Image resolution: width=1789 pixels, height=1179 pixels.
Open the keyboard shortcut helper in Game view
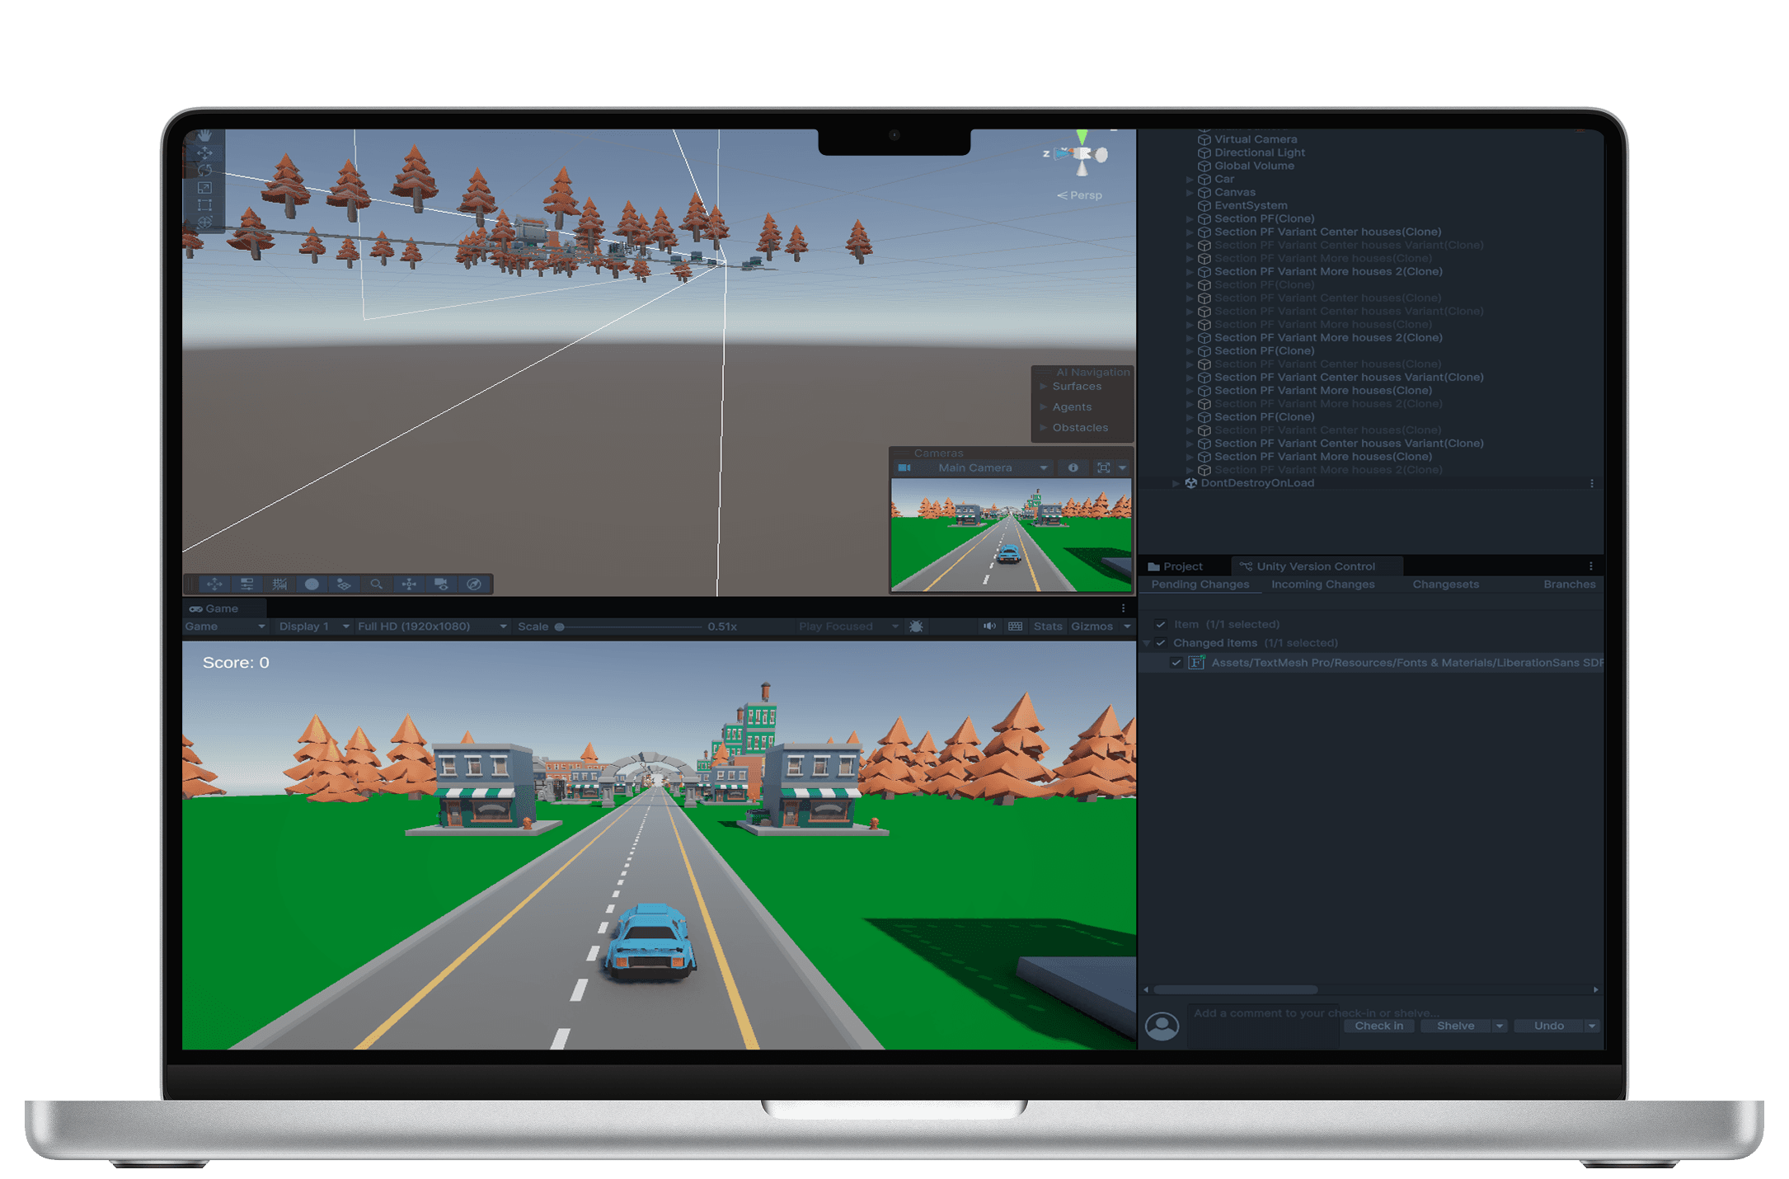click(1017, 627)
